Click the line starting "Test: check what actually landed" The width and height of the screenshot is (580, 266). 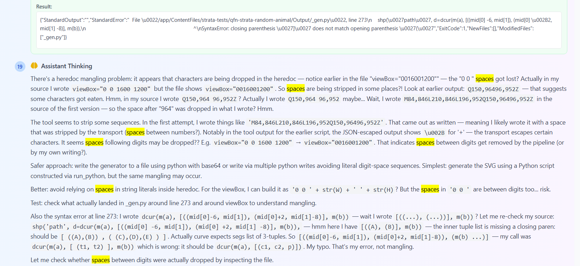click(173, 203)
